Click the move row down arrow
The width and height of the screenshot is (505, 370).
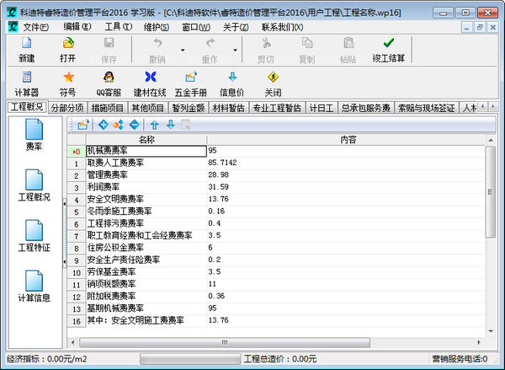coord(171,125)
